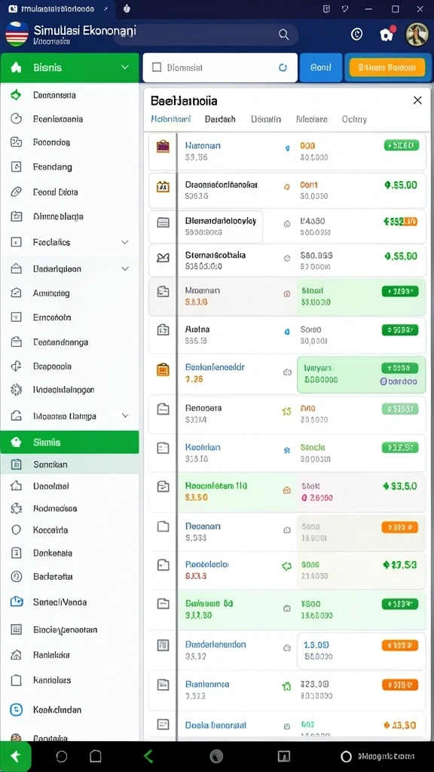Click the refresh icon in the search field
Screen dimensions: 434x772
tap(283, 67)
